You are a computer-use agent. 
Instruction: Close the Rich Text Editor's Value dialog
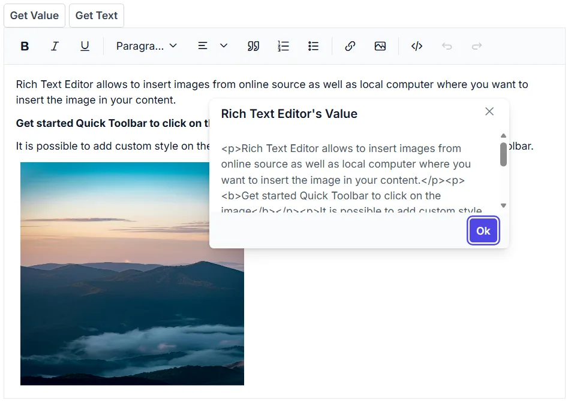click(489, 111)
